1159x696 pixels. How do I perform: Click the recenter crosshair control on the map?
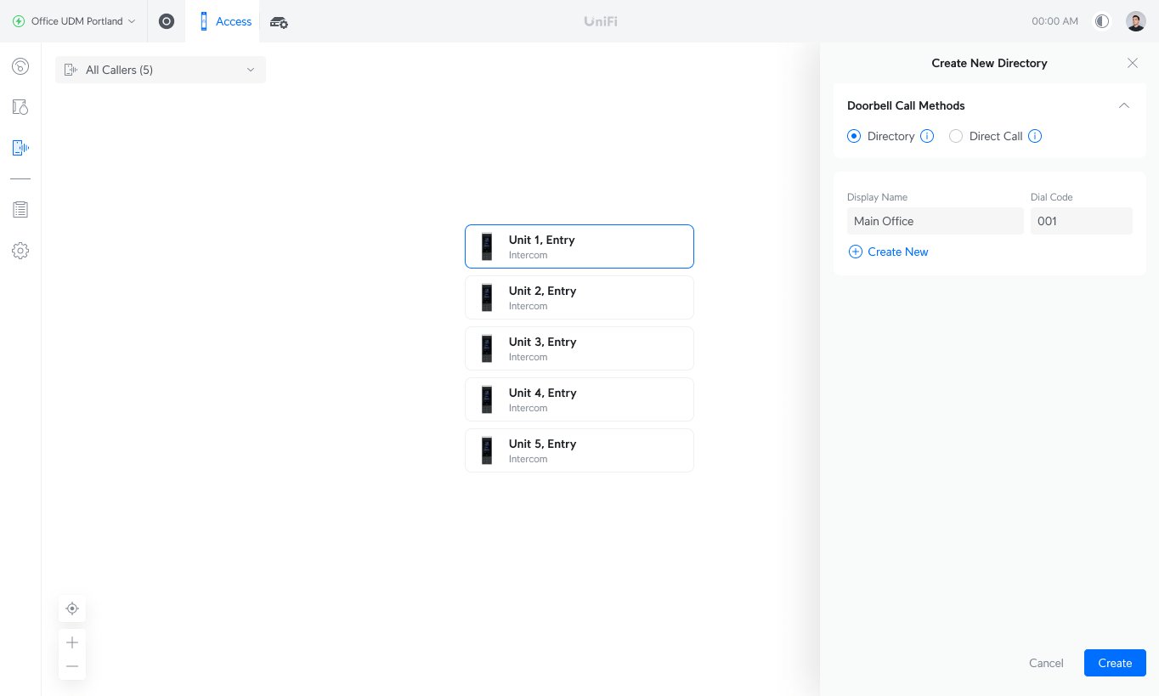pyautogui.click(x=72, y=608)
